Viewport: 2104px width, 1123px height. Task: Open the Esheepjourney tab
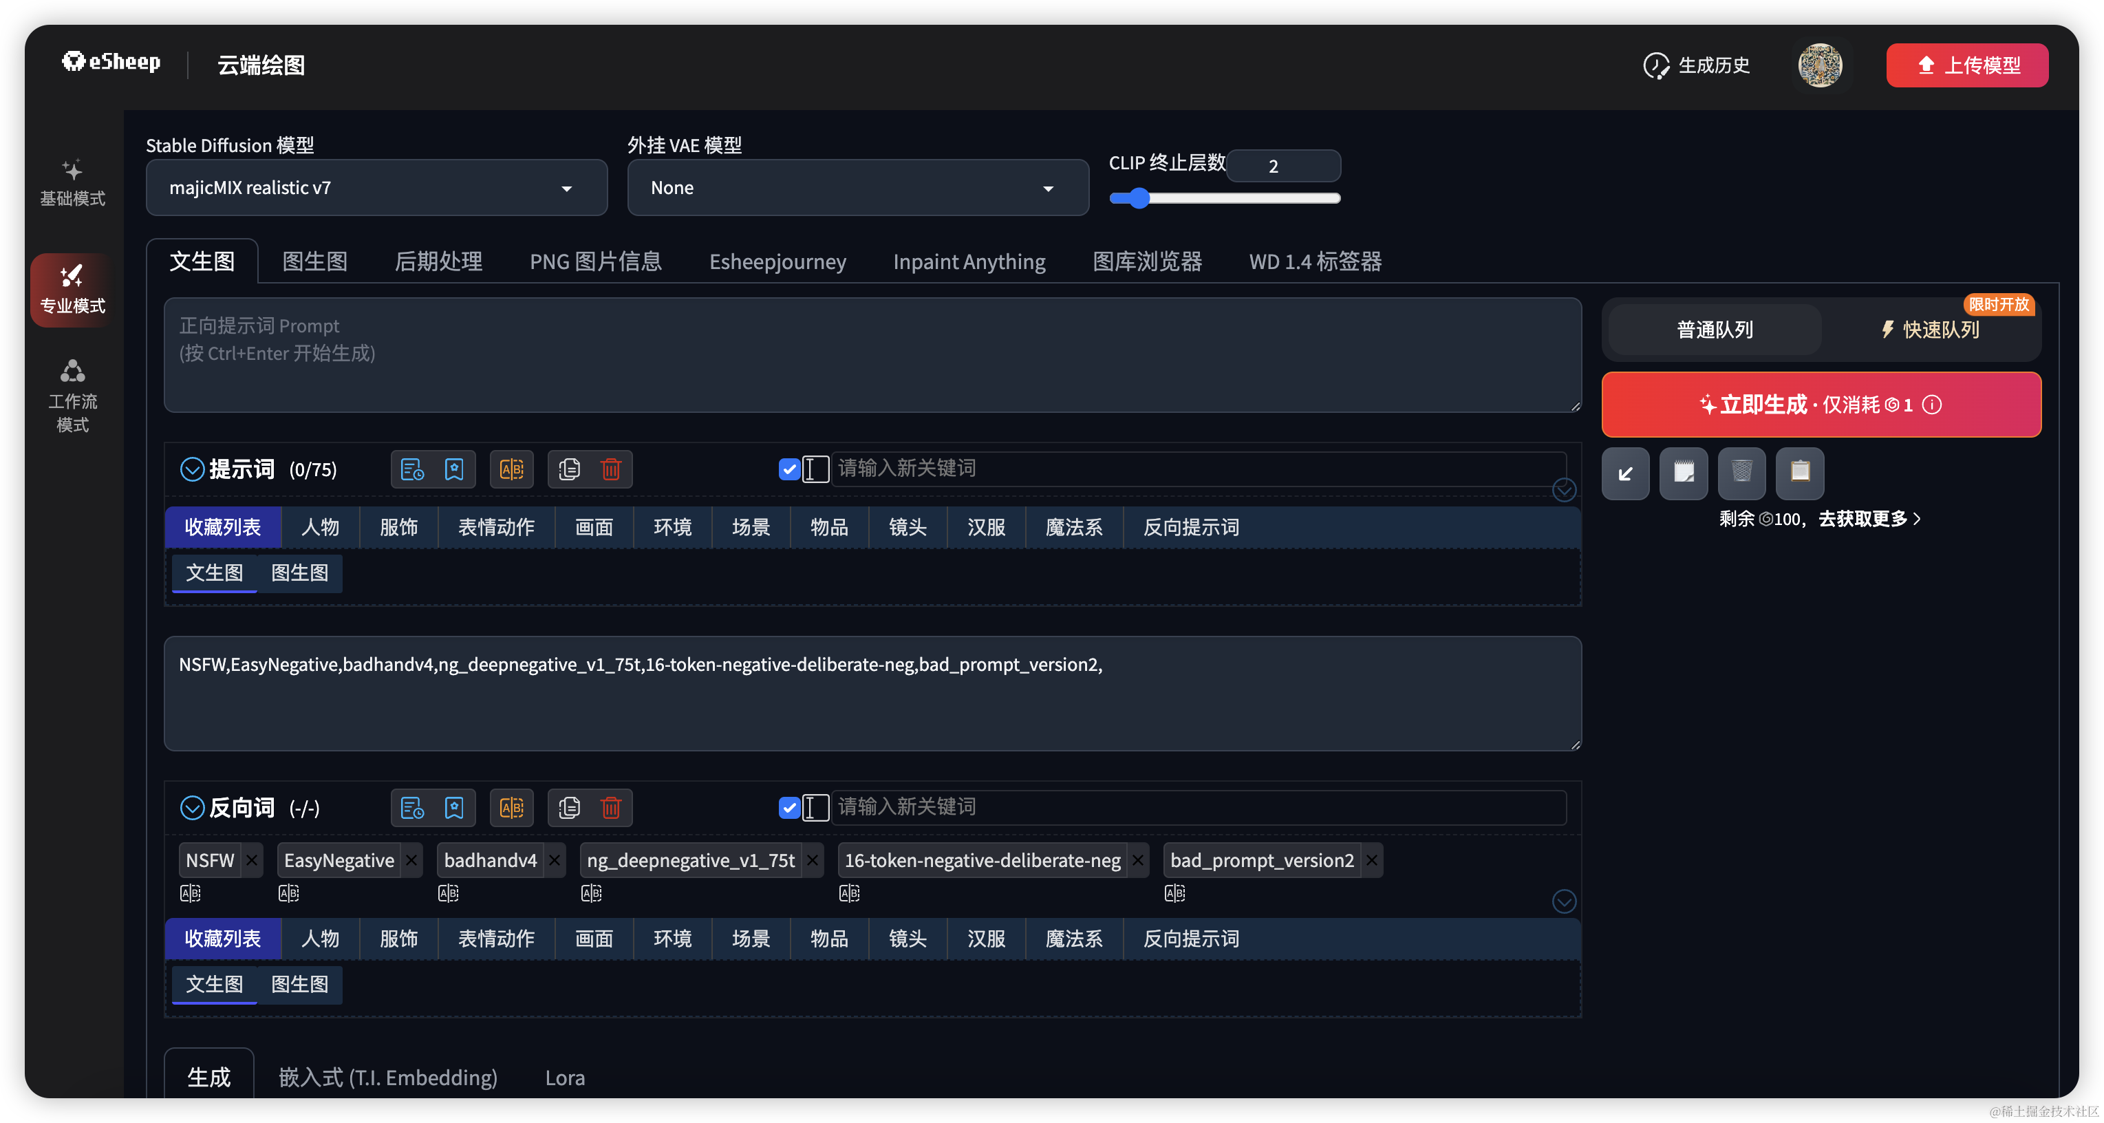(777, 261)
